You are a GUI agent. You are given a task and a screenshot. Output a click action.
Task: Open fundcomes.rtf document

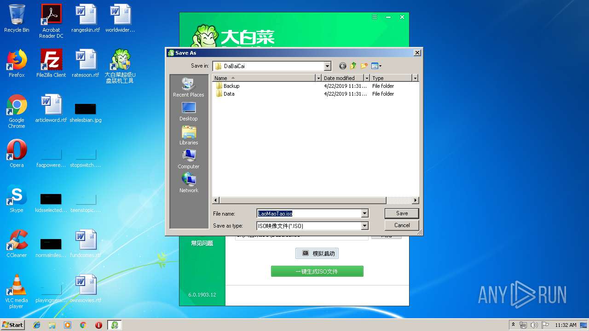click(86, 244)
